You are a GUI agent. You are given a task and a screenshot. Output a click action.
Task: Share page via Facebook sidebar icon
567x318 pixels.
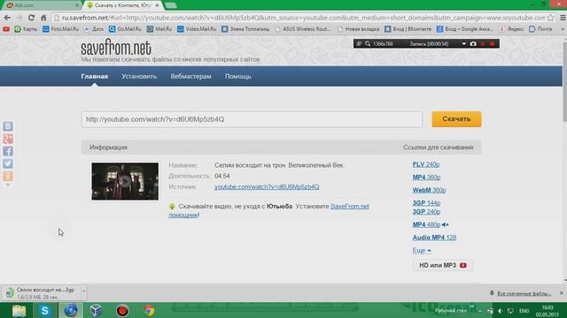[x=8, y=151]
